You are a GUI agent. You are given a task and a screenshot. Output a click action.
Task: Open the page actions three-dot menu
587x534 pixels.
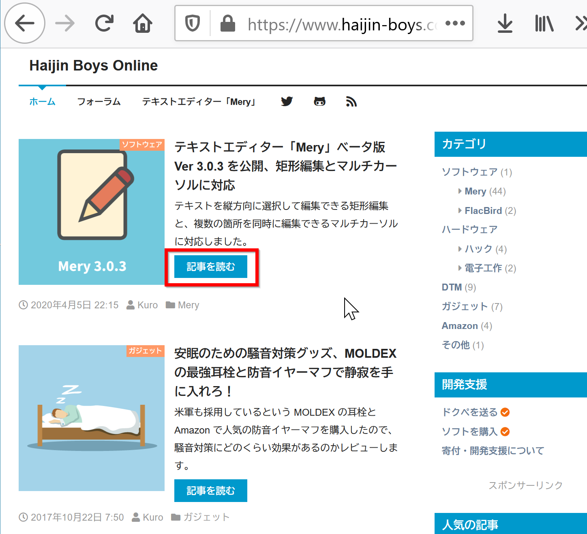coord(455,23)
